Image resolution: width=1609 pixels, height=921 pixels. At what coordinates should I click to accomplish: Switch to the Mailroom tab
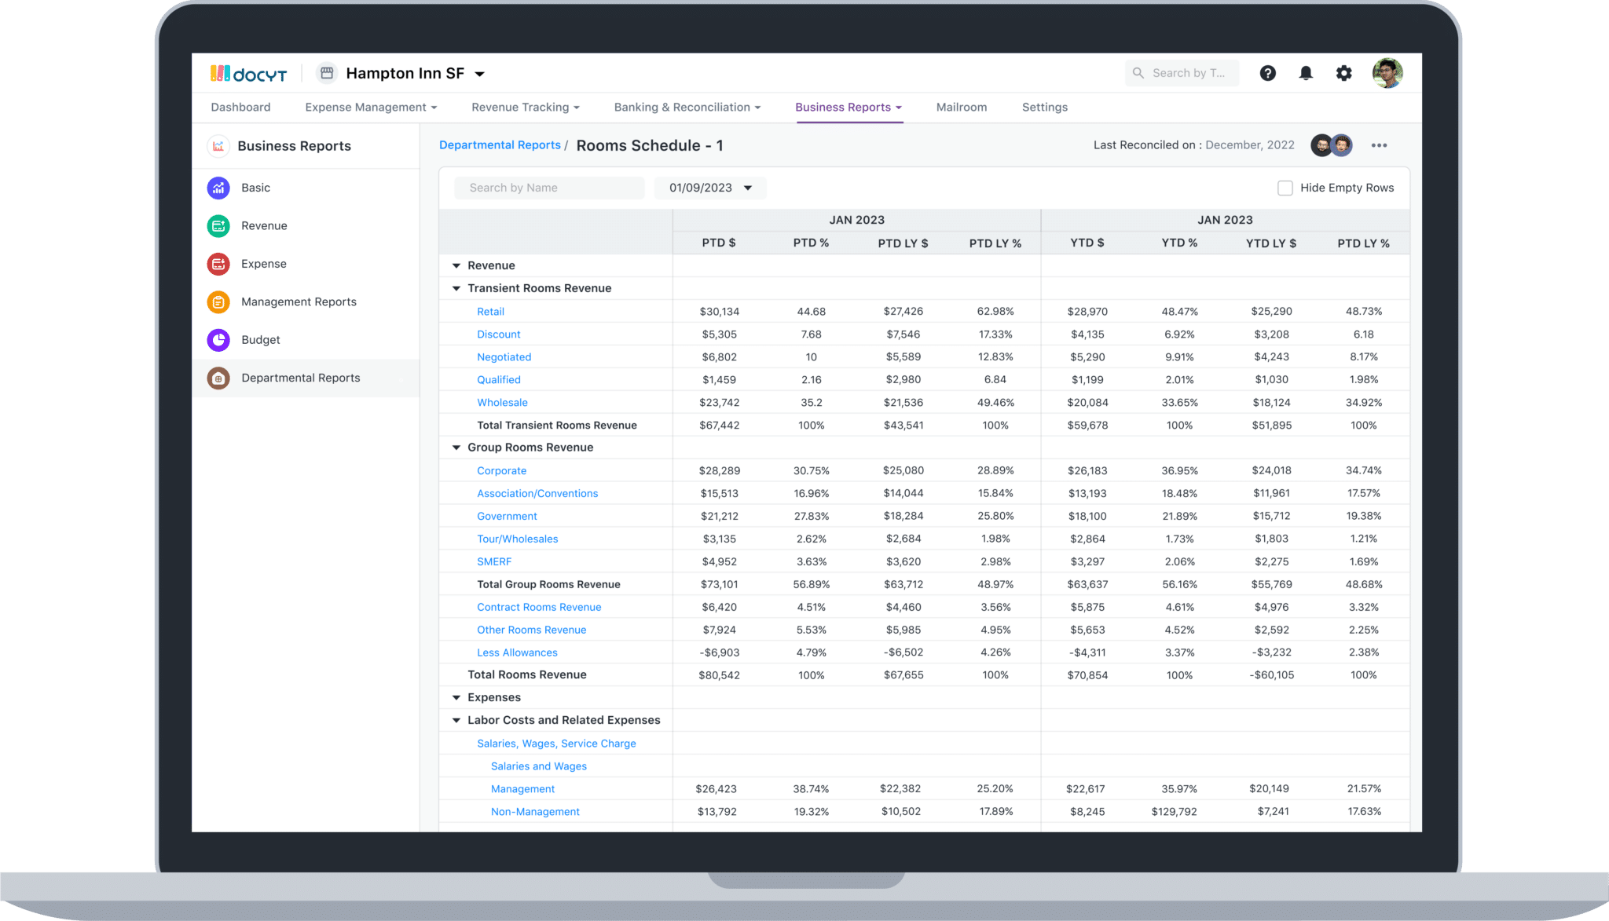tap(961, 108)
